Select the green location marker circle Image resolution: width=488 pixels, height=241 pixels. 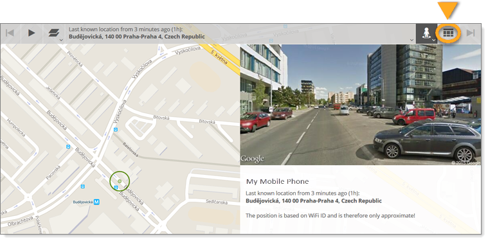point(120,181)
